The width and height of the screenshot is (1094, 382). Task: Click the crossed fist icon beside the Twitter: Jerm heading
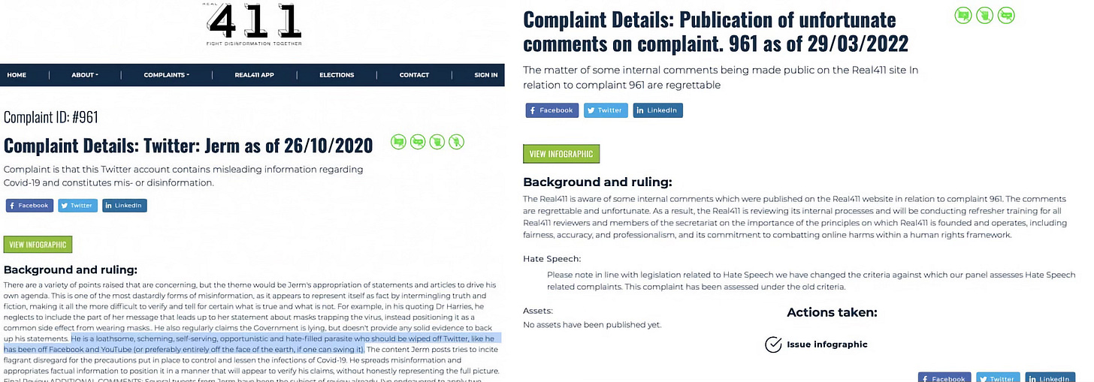click(x=437, y=141)
